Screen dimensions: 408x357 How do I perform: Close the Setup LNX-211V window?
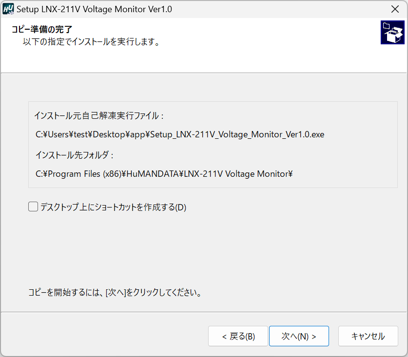[395, 9]
